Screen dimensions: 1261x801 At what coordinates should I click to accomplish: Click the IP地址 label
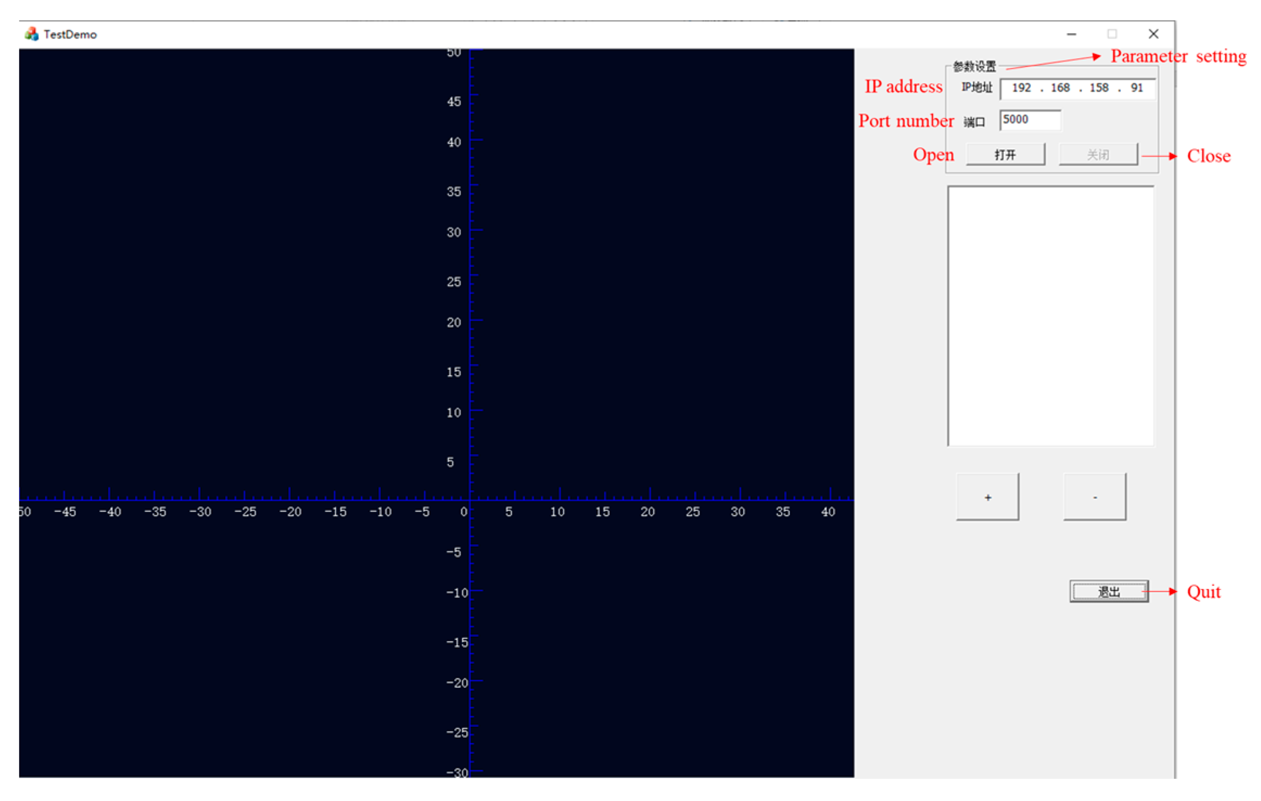point(977,88)
